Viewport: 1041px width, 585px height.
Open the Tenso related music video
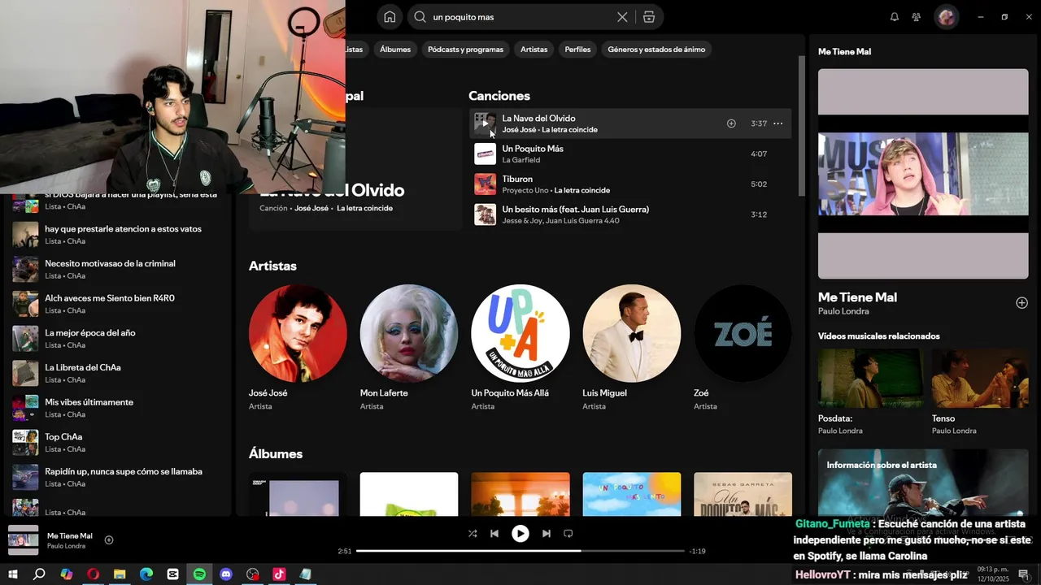coord(980,392)
